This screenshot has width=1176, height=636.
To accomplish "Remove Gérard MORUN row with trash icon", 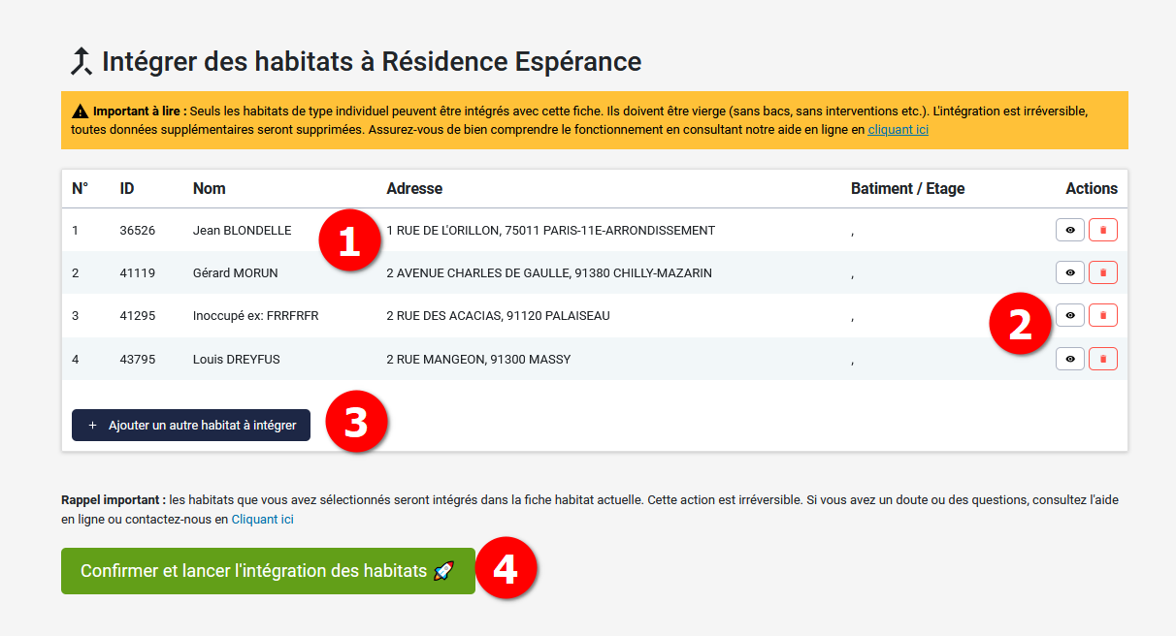I will [x=1102, y=273].
